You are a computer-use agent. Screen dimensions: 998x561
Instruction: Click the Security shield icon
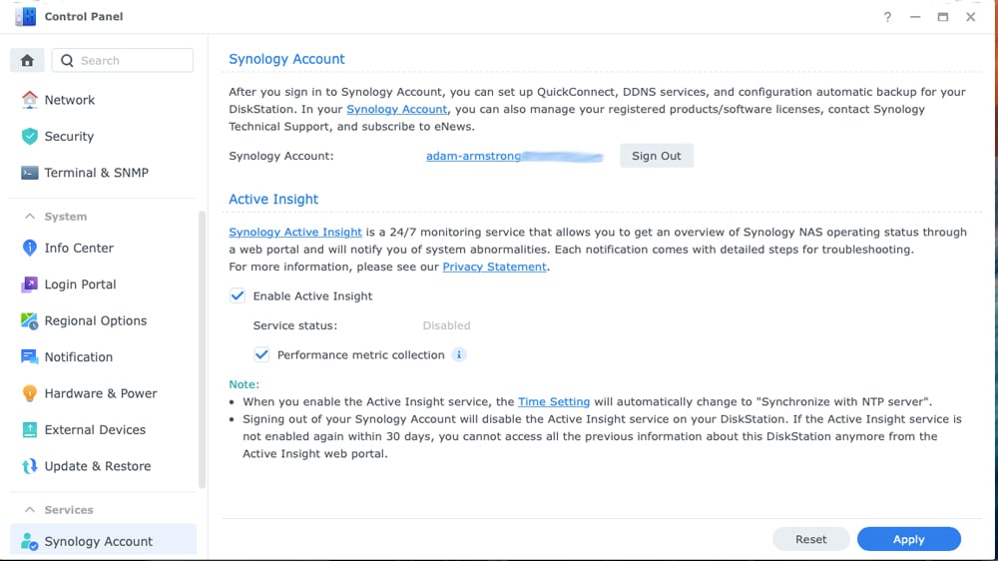click(29, 137)
